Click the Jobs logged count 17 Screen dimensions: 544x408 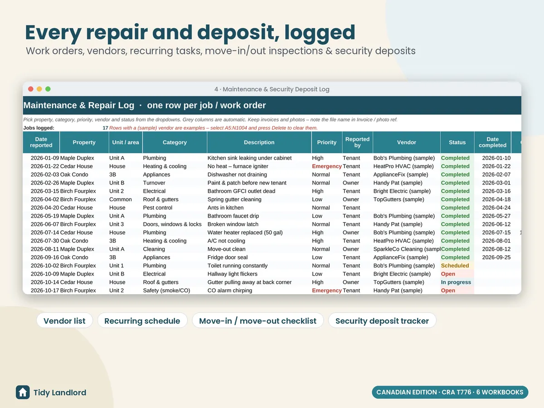tap(105, 128)
